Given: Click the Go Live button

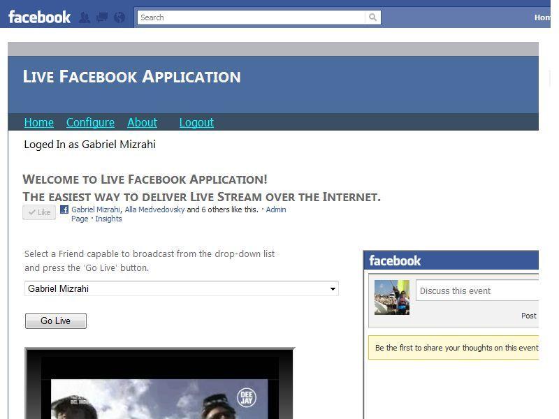Looking at the screenshot, I should click(x=56, y=321).
